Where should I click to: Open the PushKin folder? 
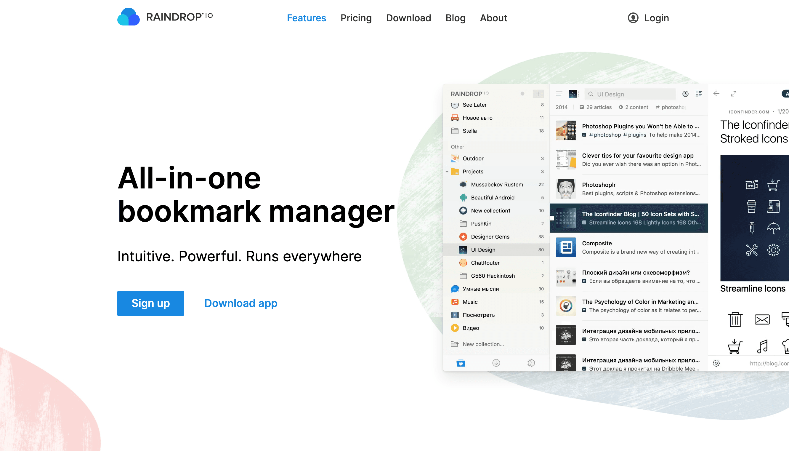[496, 224]
